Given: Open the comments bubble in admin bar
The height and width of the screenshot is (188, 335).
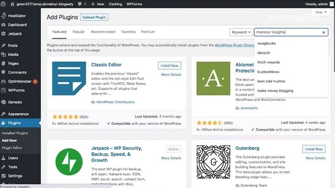Looking at the screenshot, I should (80, 4).
